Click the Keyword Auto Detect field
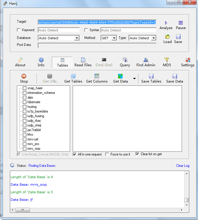This screenshot has height=220, width=198. coord(59,30)
